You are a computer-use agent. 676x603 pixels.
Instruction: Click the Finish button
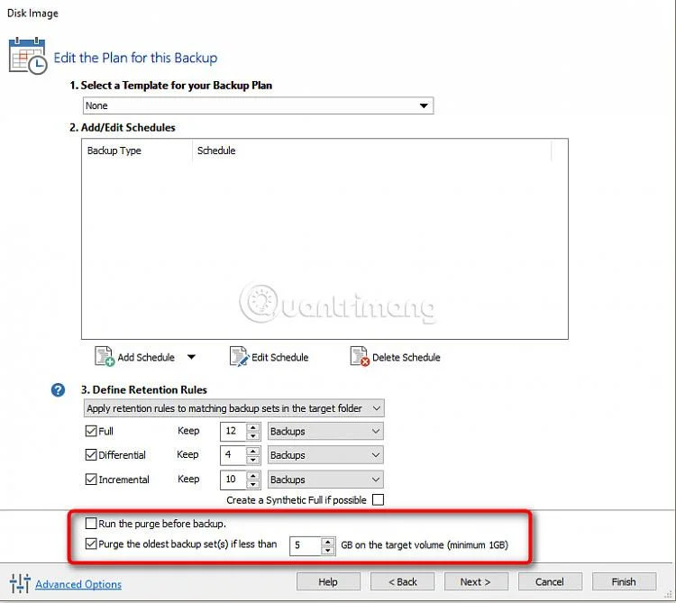[624, 581]
